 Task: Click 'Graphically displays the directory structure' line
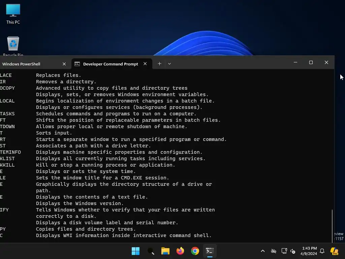124,184
